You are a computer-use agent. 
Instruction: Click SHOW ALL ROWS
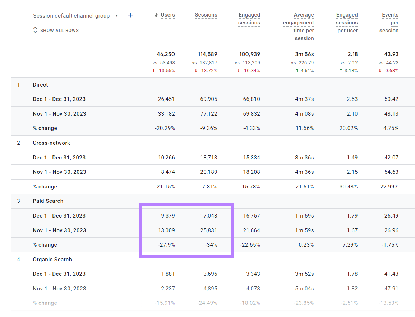click(59, 31)
